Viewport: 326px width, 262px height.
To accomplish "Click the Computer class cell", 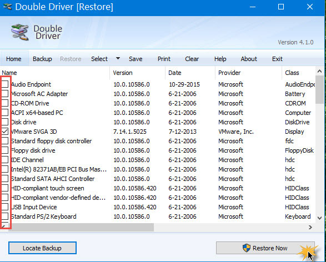I will point(298,113).
